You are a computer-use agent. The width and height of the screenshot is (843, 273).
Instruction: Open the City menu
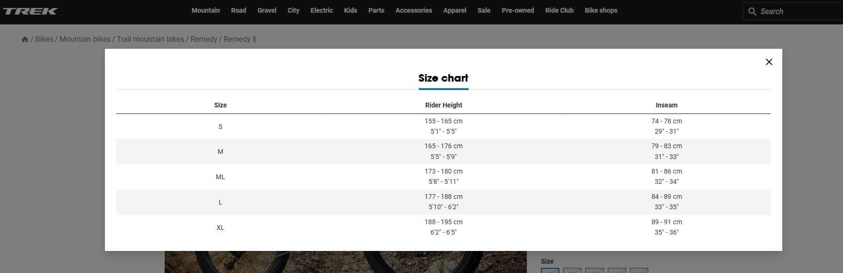(x=294, y=10)
